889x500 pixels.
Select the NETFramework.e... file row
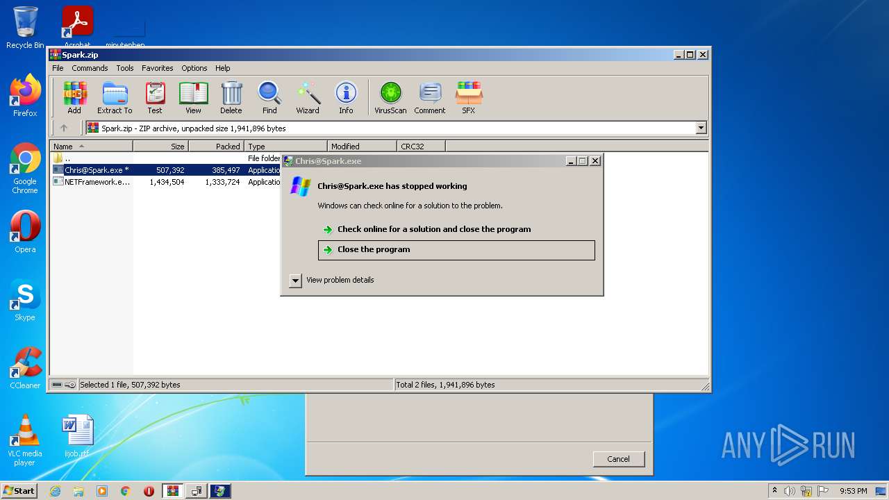pos(166,182)
